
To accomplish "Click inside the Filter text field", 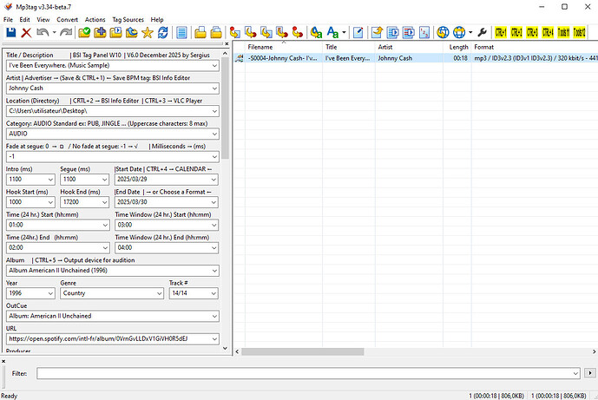I will 304,373.
